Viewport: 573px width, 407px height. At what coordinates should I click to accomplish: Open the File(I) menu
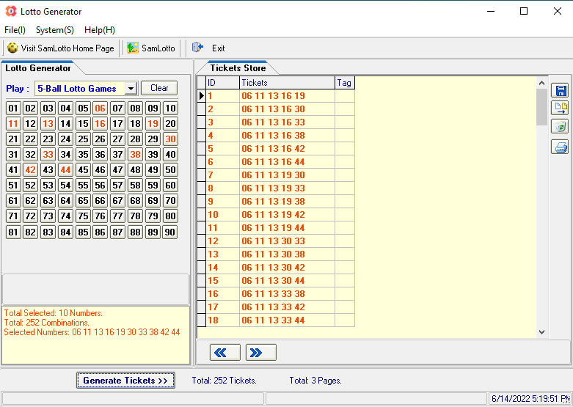pos(15,30)
